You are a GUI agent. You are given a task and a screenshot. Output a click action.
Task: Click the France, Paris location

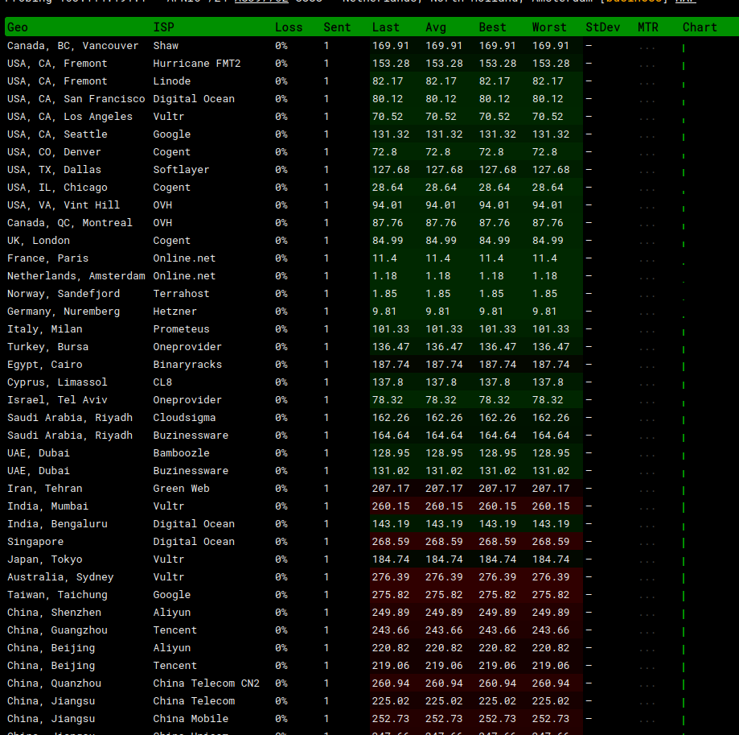(47, 258)
